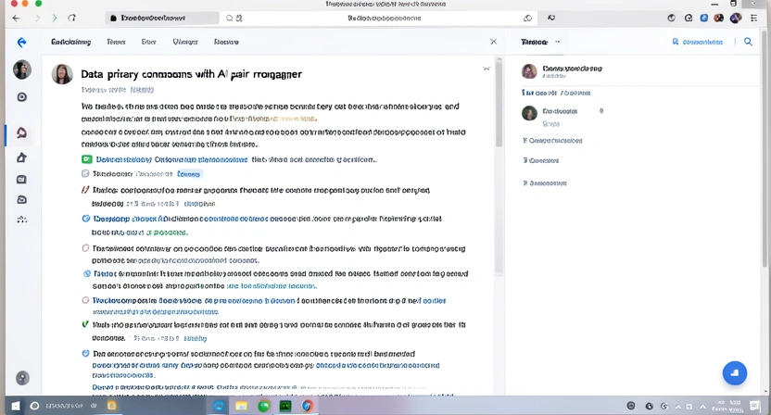Viewport: 771px width, 415px height.
Task: Click the second avatar in right panel
Action: tap(529, 113)
